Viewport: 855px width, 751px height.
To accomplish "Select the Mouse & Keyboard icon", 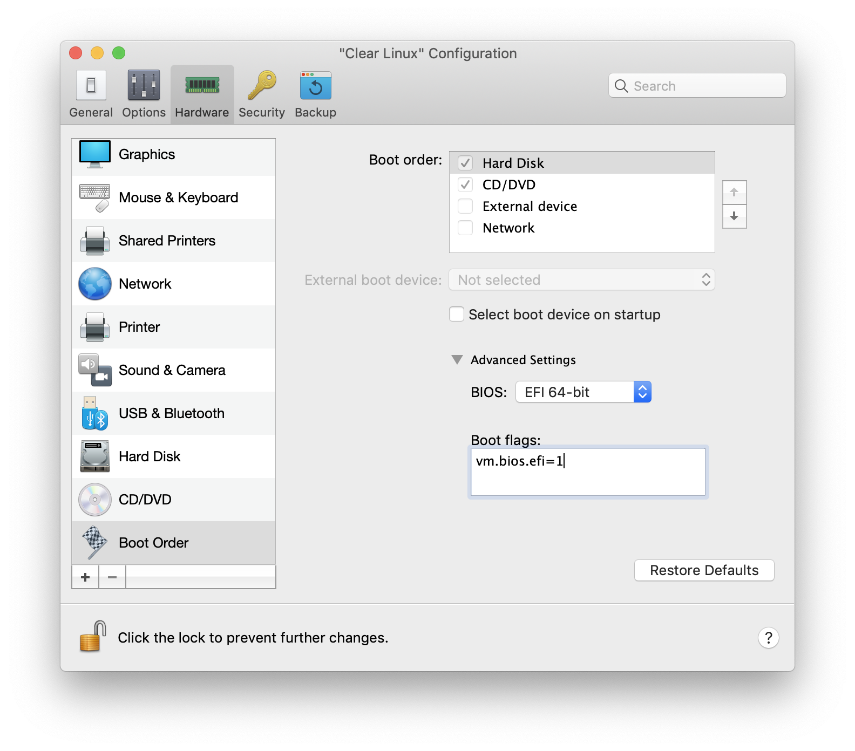I will pyautogui.click(x=95, y=197).
